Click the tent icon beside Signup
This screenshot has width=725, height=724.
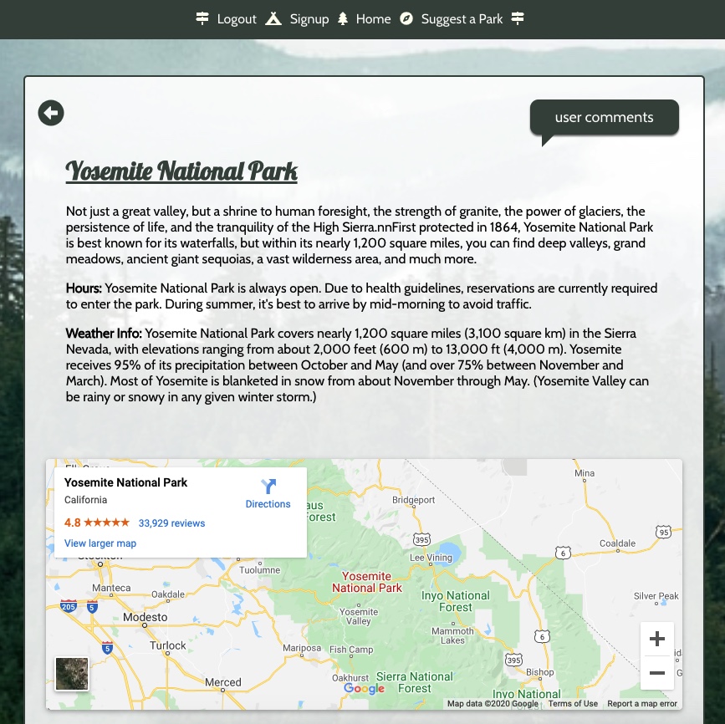pyautogui.click(x=273, y=18)
